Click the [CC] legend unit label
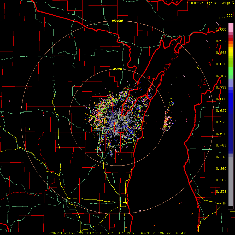The height and width of the screenshot is (235, 235). tap(223, 18)
